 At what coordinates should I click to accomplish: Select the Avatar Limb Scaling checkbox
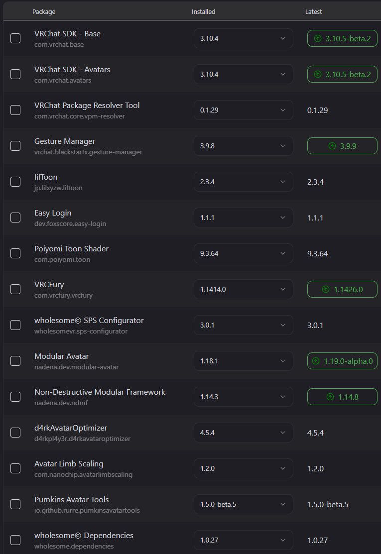[15, 468]
